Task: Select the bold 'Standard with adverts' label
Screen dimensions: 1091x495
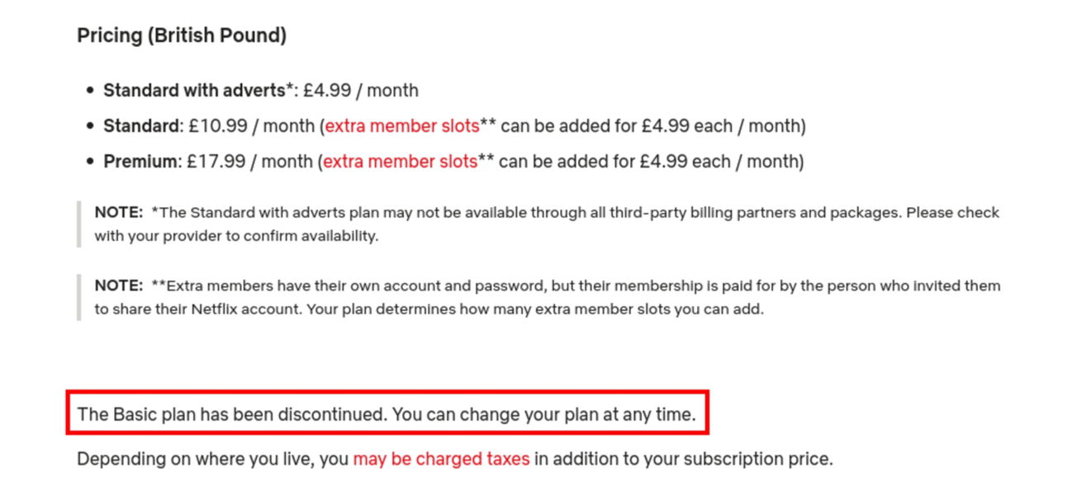Action: pyautogui.click(x=194, y=91)
